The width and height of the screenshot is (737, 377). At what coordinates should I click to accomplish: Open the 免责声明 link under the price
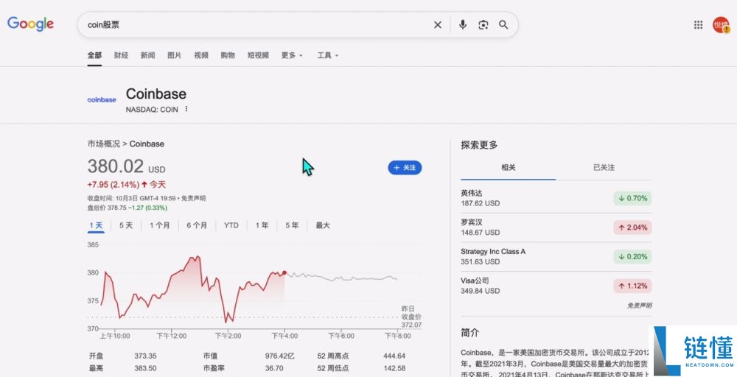click(x=194, y=198)
